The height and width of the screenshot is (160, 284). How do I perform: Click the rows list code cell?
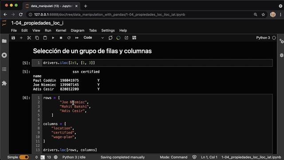[x=152, y=124]
